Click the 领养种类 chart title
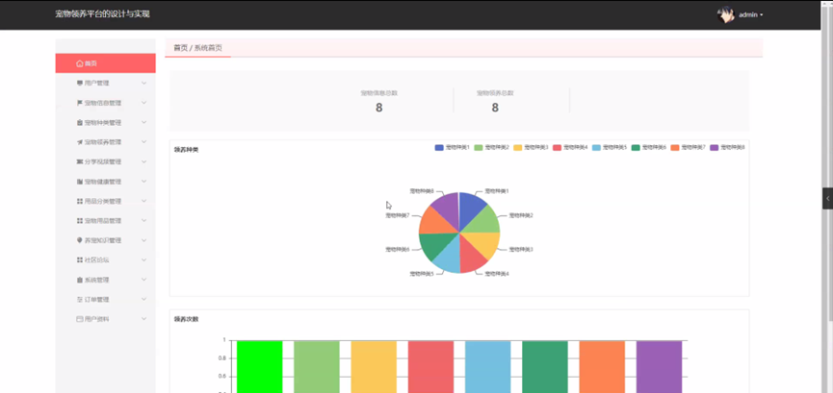This screenshot has height=393, width=833. 187,150
